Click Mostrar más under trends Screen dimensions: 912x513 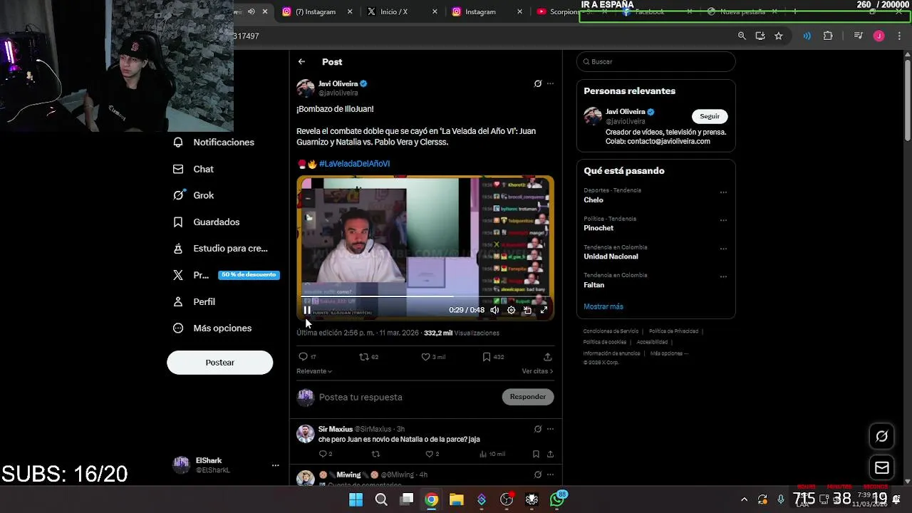[x=603, y=306]
